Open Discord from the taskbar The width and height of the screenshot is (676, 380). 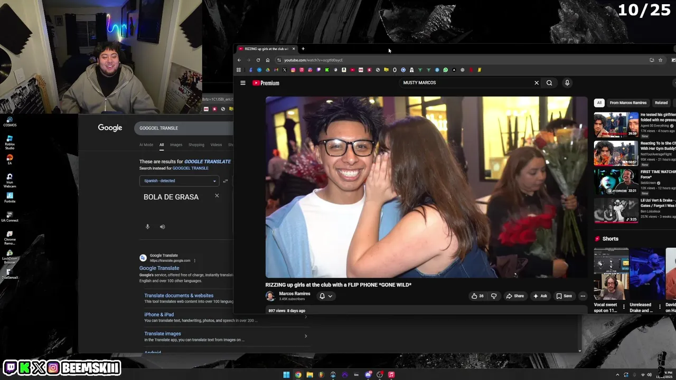368,375
